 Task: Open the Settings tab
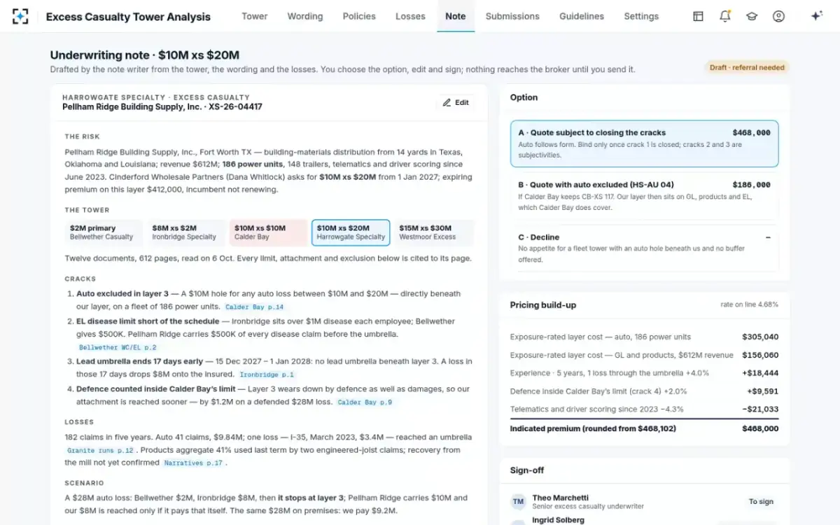[641, 16]
